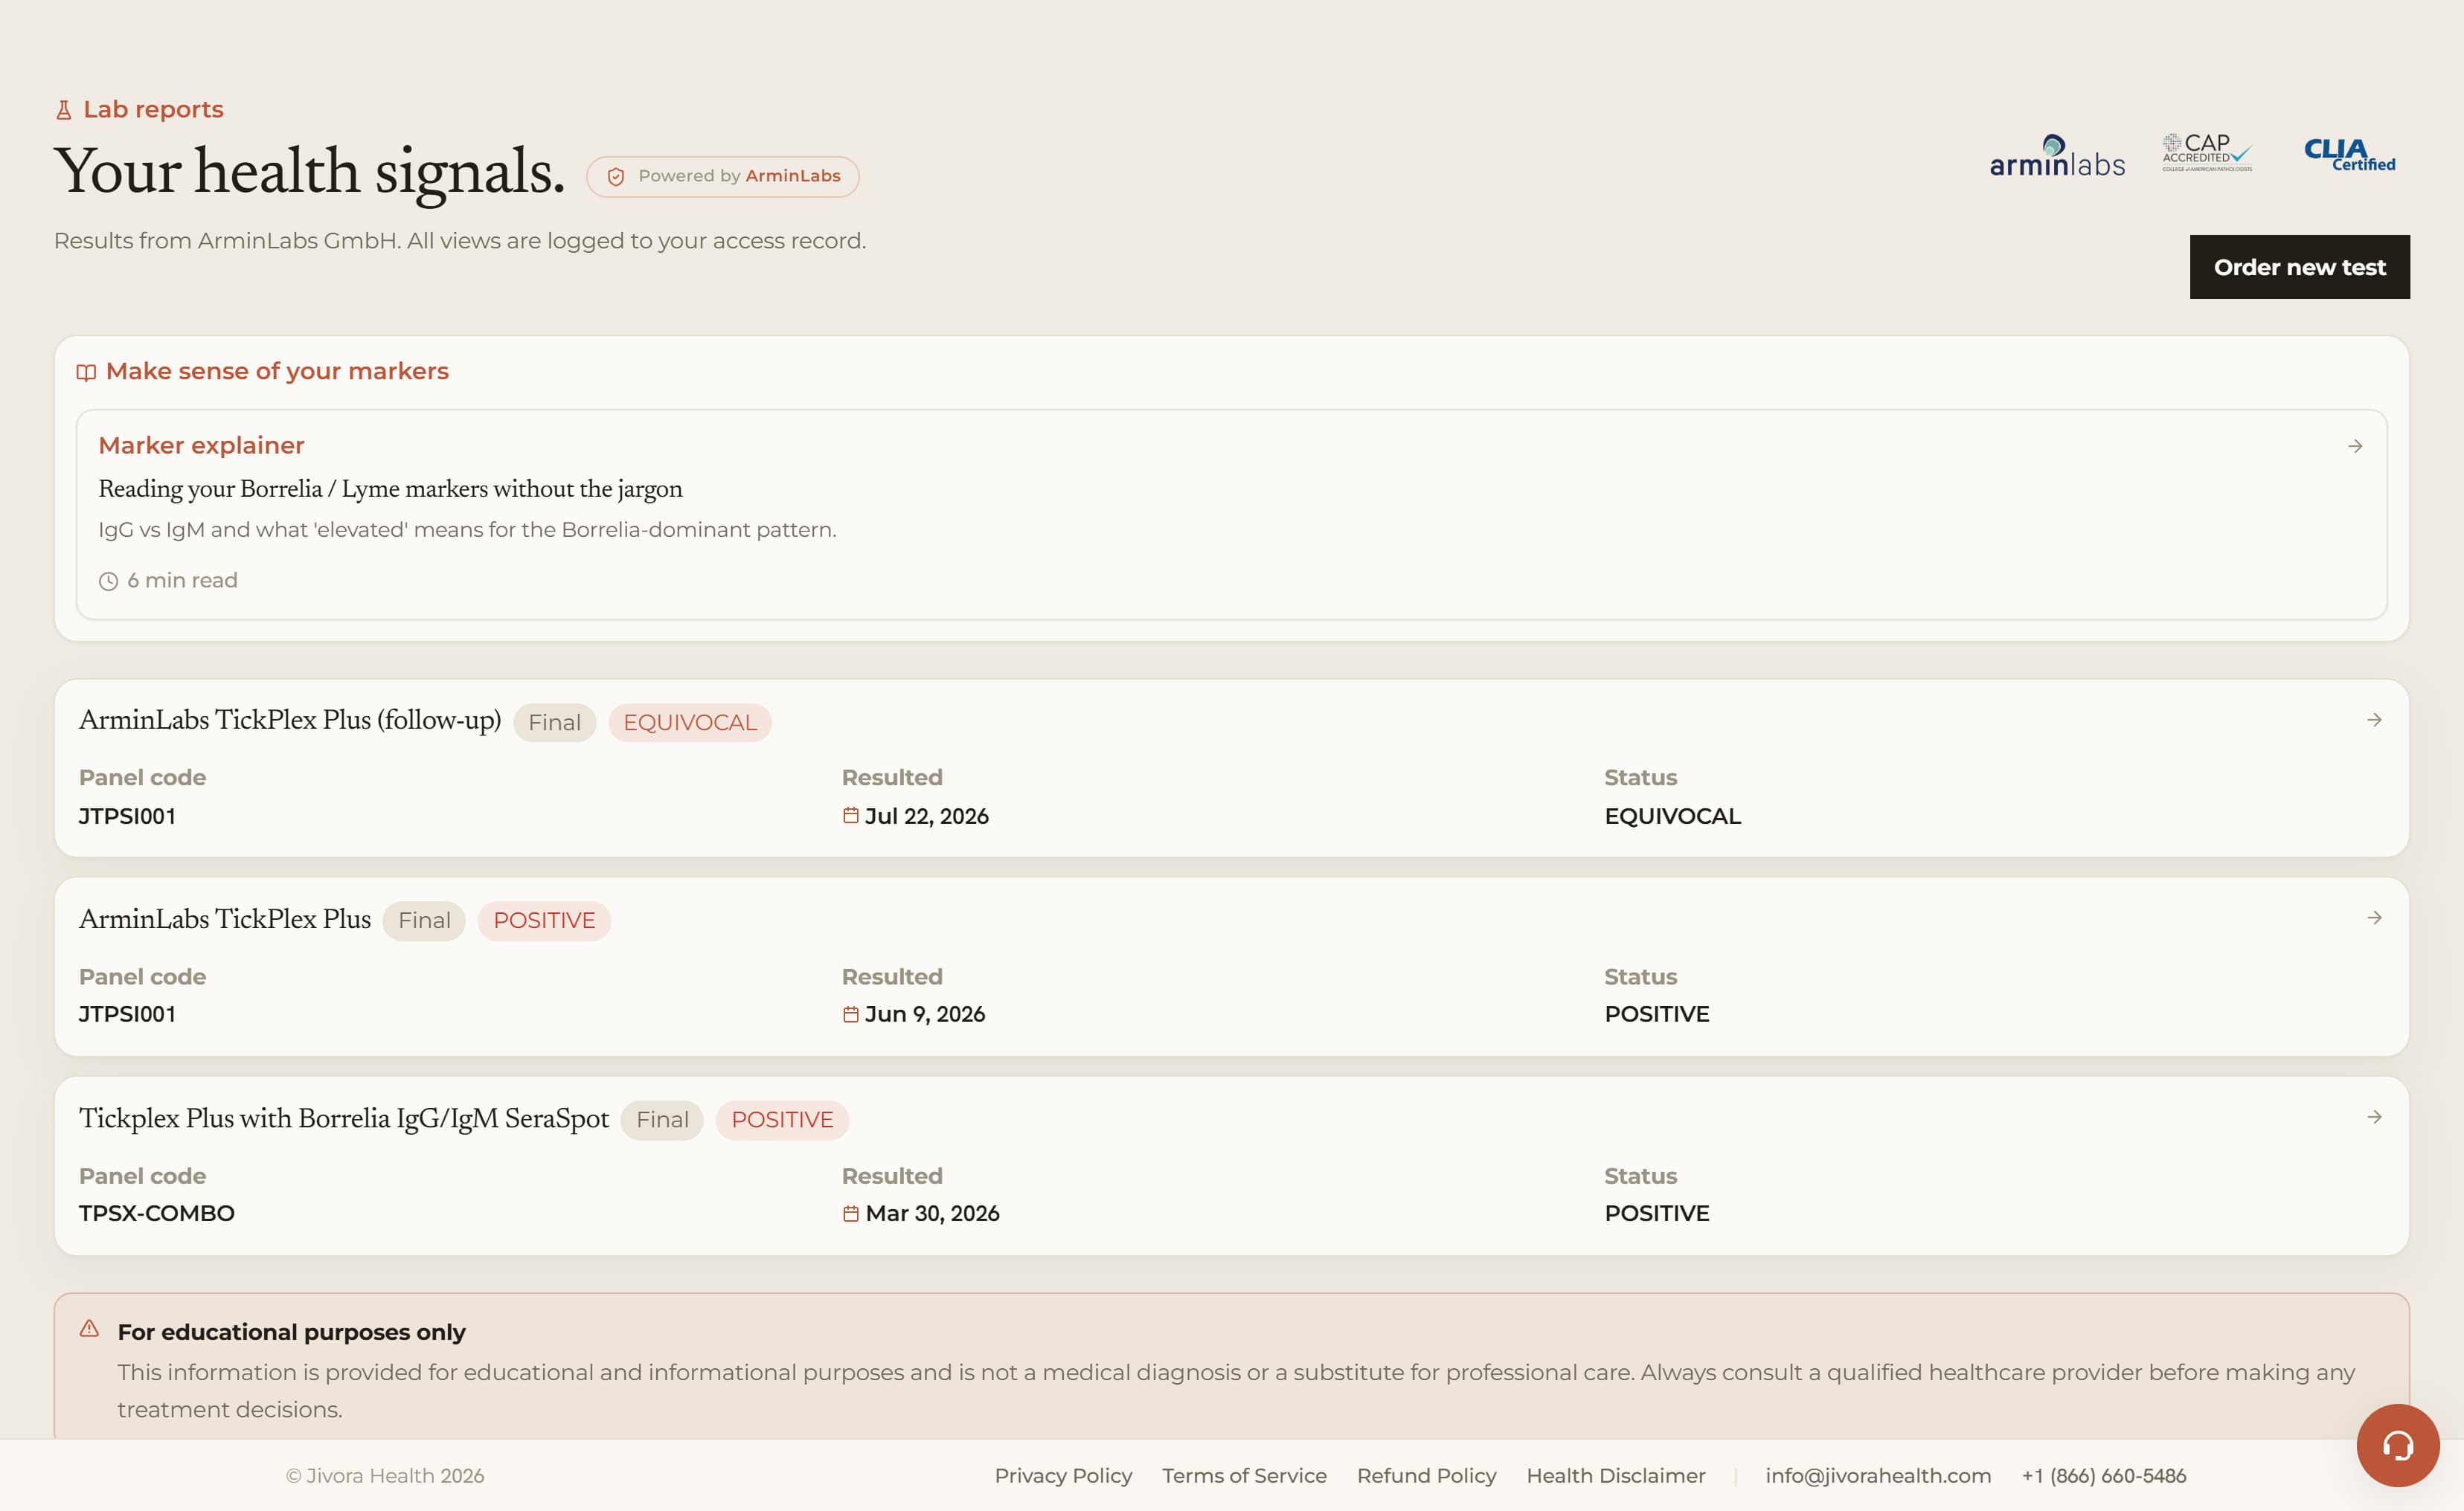Click the Final badge beside ArminLabs TickPlex Plus
The image size is (2464, 1511).
[424, 921]
